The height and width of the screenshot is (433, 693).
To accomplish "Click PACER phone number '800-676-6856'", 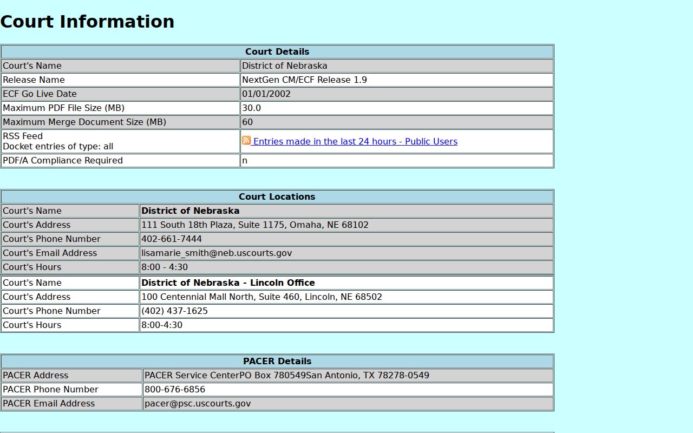I will point(175,389).
